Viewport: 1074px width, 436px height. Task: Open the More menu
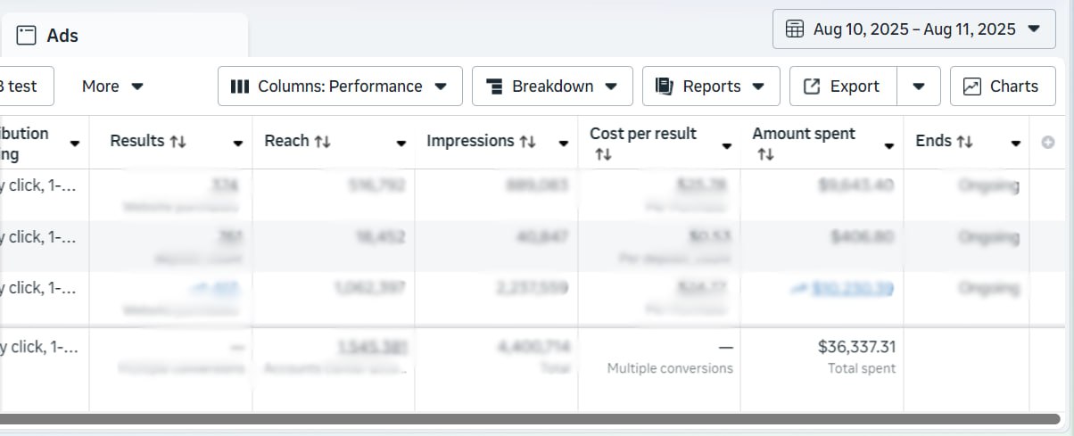pos(112,86)
